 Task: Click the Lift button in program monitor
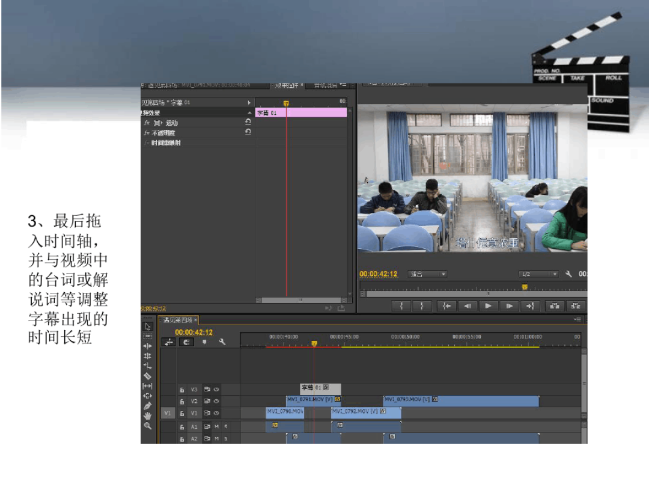[x=555, y=306]
